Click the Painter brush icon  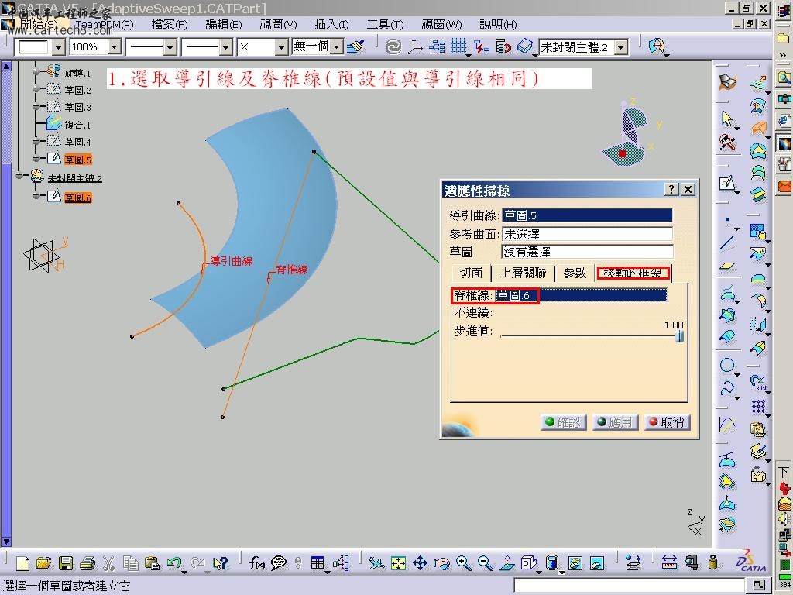click(356, 46)
